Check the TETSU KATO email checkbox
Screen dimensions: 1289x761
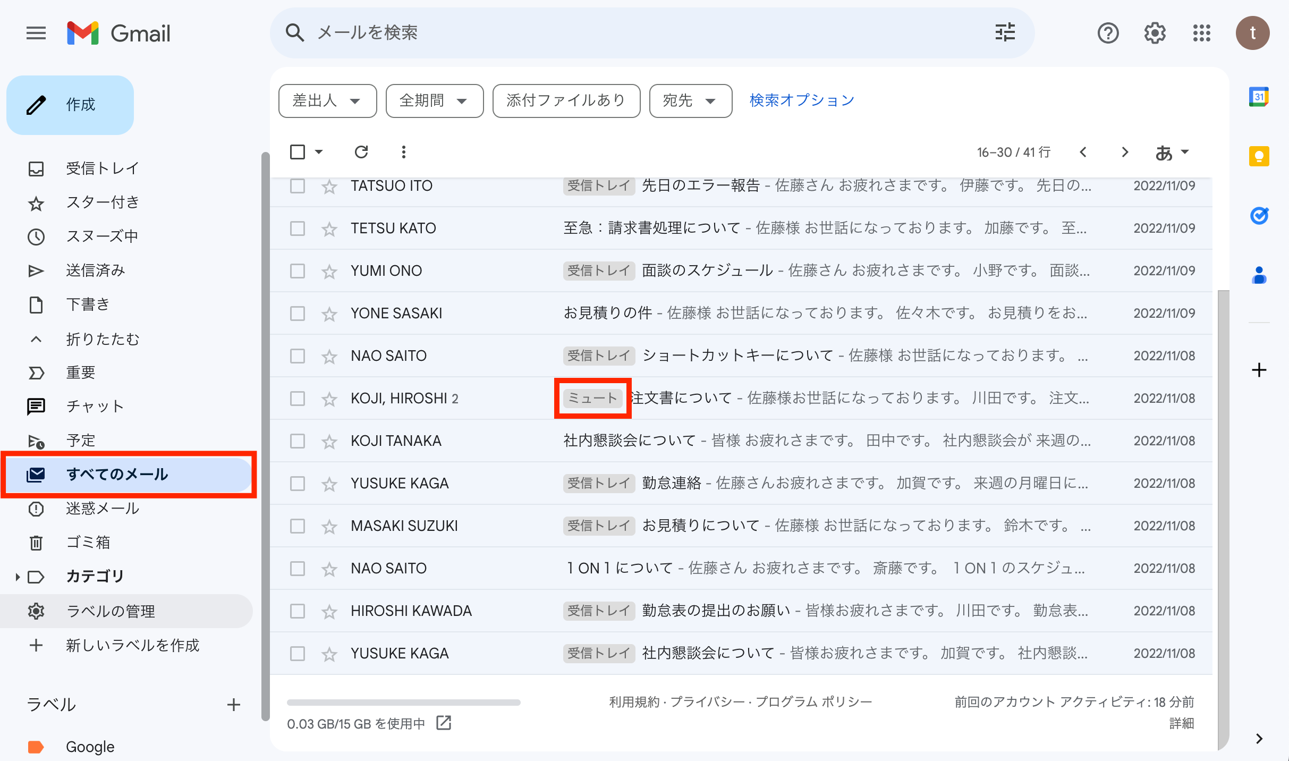[298, 229]
